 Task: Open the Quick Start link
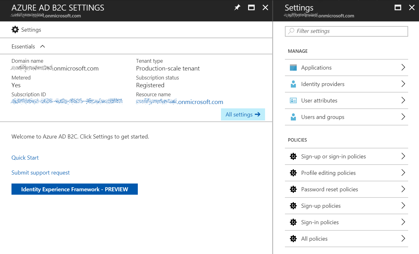point(25,158)
